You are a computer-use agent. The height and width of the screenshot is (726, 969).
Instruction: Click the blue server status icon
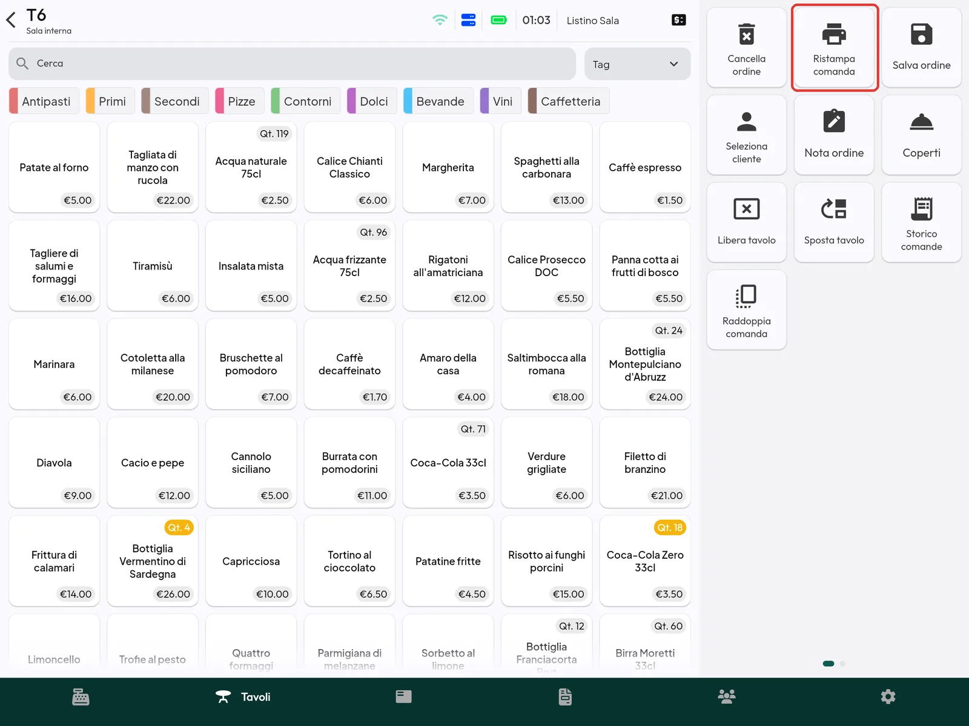(x=469, y=20)
